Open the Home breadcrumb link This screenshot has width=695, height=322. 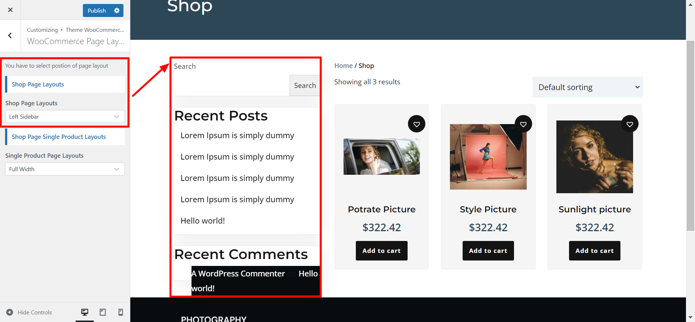(x=343, y=66)
